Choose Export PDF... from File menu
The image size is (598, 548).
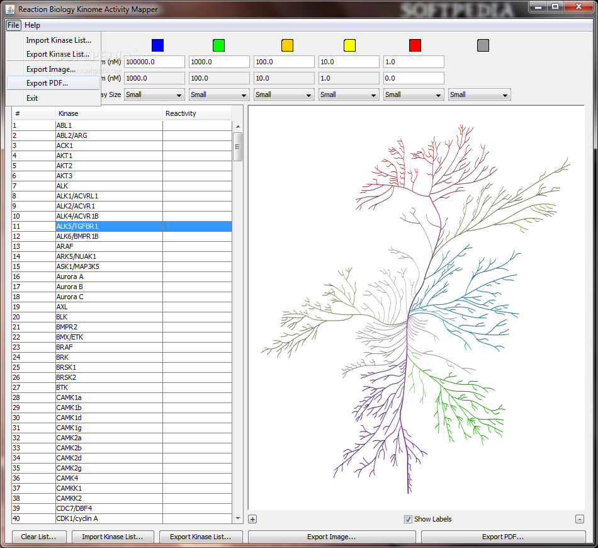(x=53, y=83)
